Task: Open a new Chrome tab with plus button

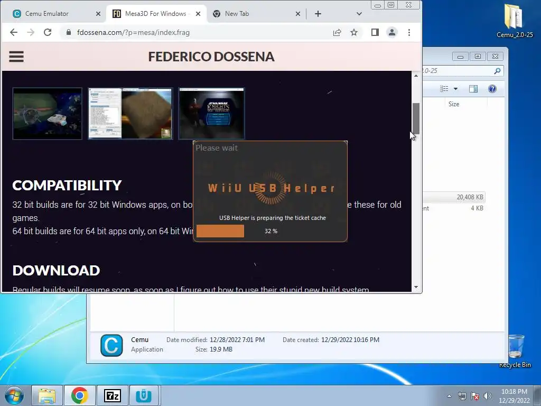Action: pos(318,14)
